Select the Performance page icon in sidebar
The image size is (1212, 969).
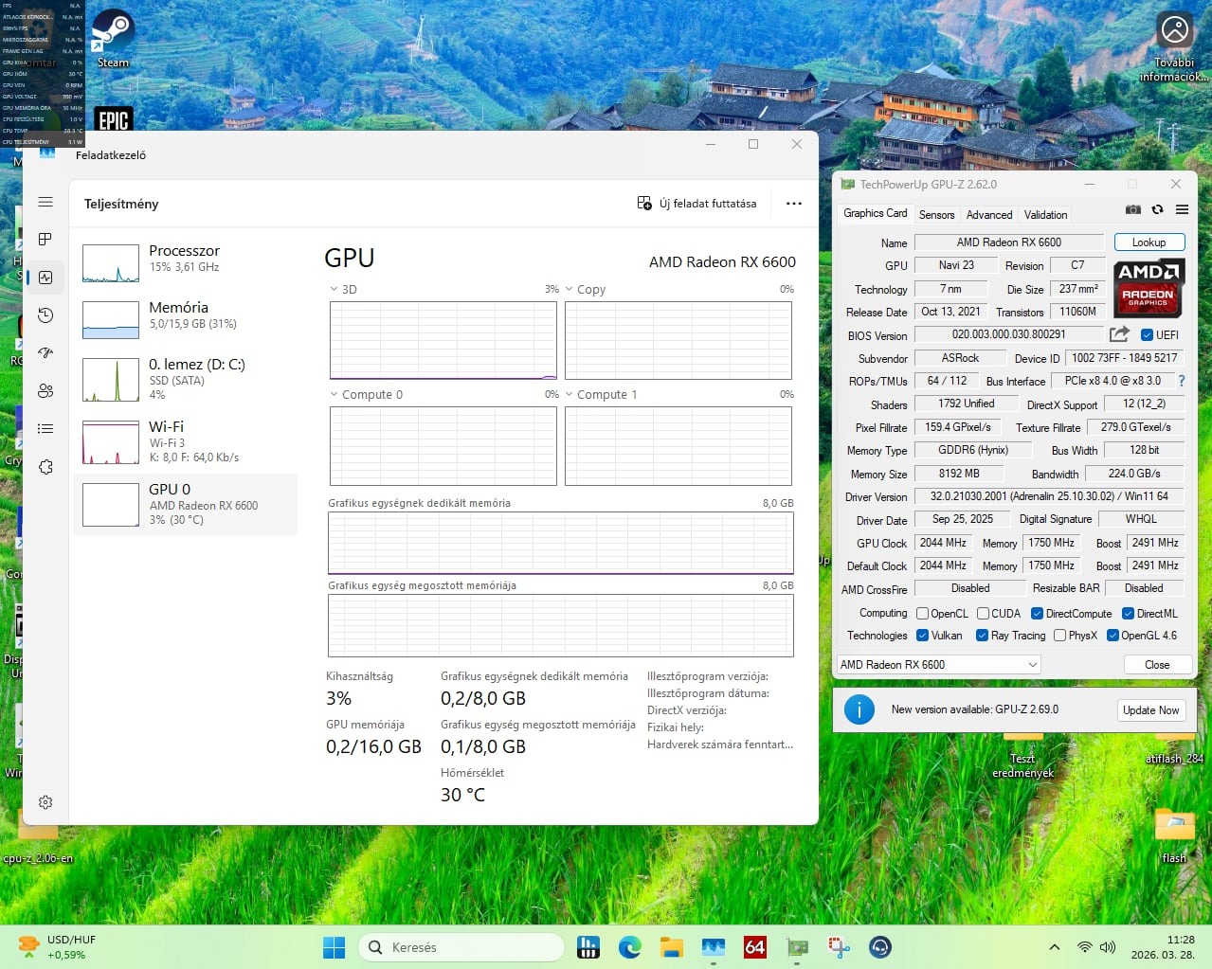coord(45,278)
